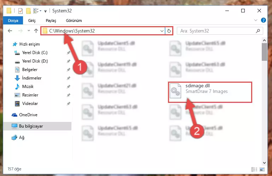This screenshot has width=272, height=176.
Task: Open the help question mark icon
Action: tap(263, 20)
